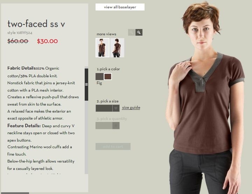Show the back view thumbnail
This screenshot has height=194, width=252.
pyautogui.click(x=117, y=48)
